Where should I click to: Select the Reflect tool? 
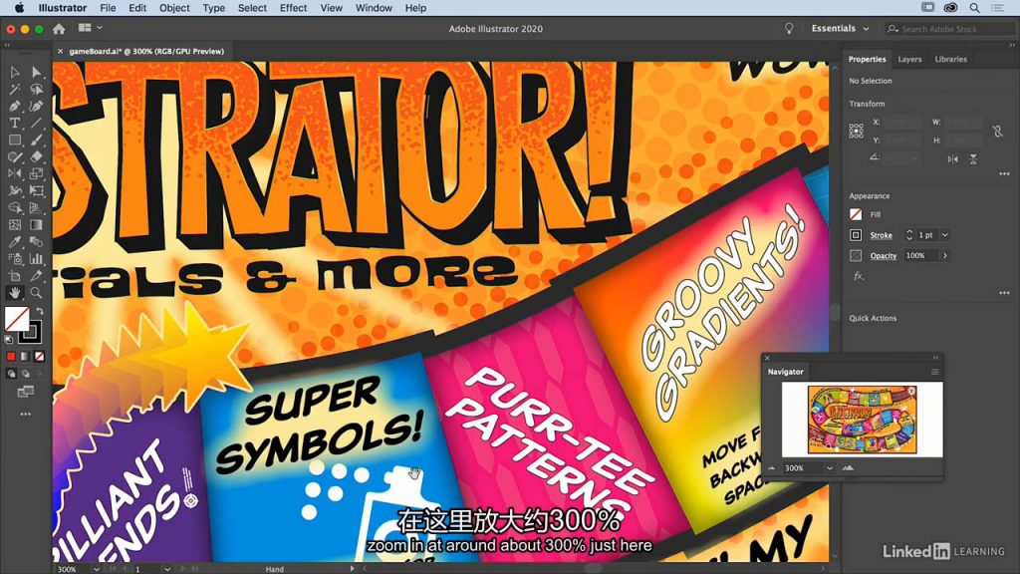click(14, 173)
